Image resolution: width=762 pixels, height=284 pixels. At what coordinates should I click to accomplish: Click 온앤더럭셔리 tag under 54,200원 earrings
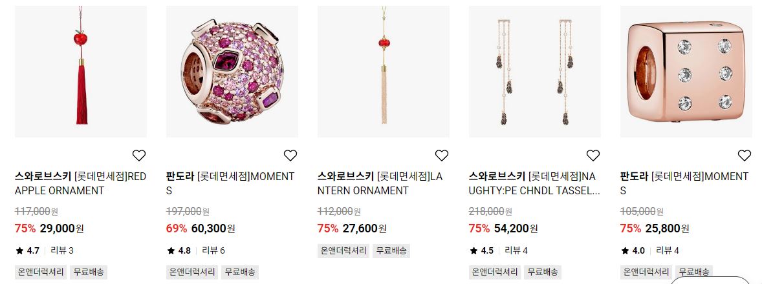tap(495, 272)
